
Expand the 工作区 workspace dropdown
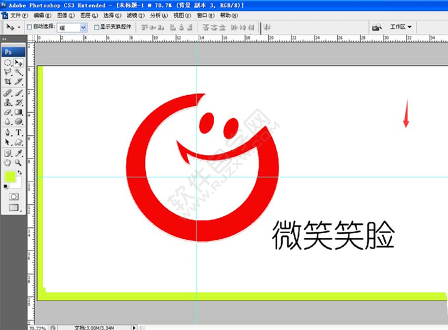[x=401, y=27]
